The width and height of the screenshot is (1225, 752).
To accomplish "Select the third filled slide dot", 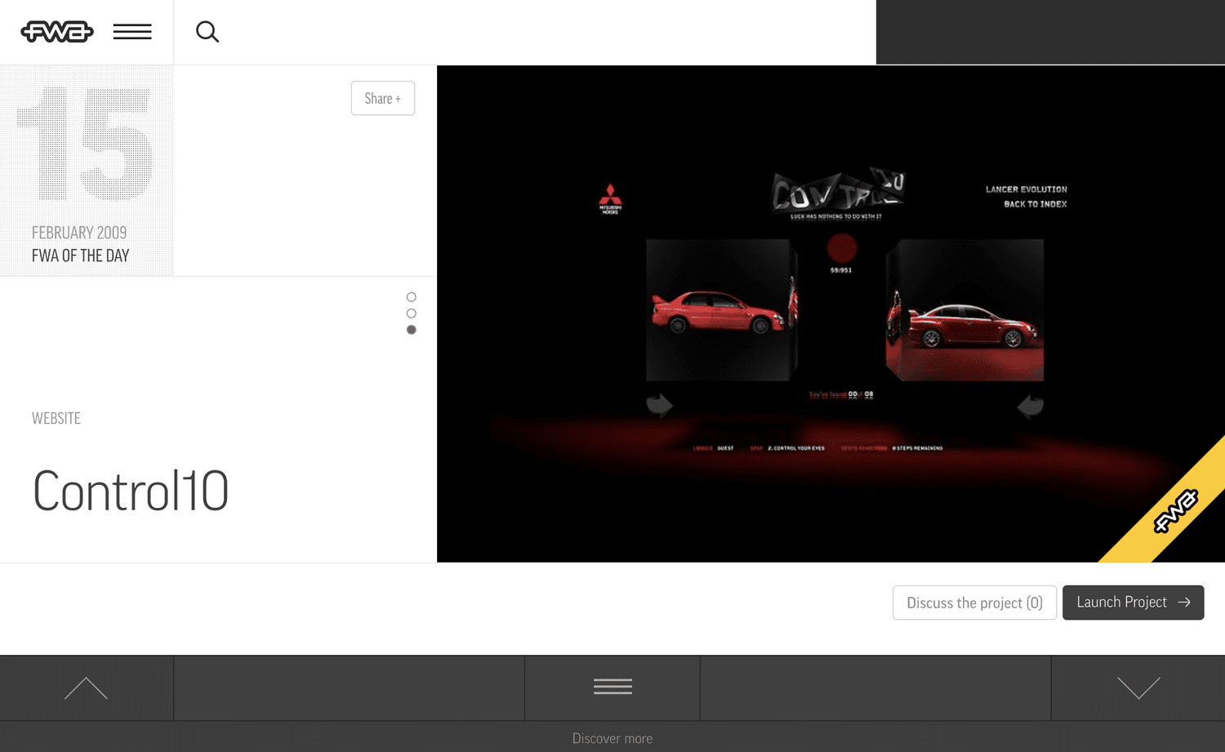I will [412, 330].
